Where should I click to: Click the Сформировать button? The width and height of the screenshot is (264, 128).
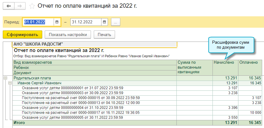click(23, 34)
